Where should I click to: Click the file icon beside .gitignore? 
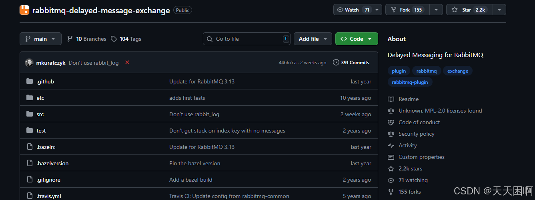(x=29, y=180)
